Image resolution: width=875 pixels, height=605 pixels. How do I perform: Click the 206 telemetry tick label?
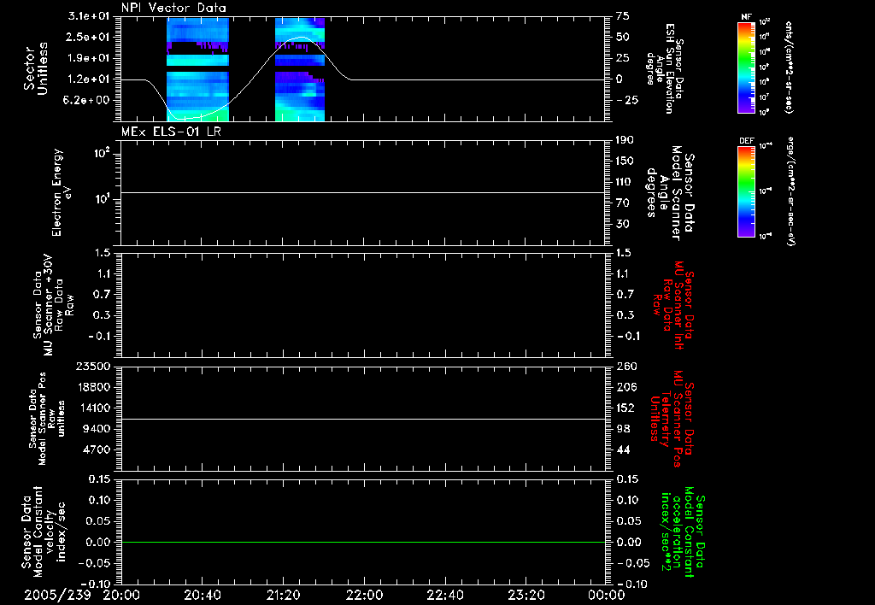pos(625,387)
